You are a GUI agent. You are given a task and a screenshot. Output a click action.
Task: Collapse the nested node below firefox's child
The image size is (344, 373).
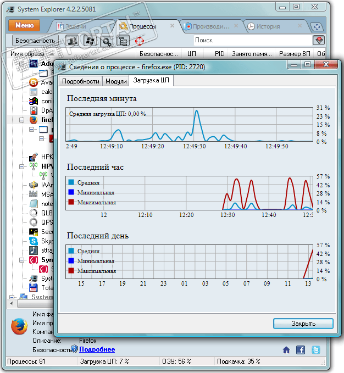pos(41,138)
